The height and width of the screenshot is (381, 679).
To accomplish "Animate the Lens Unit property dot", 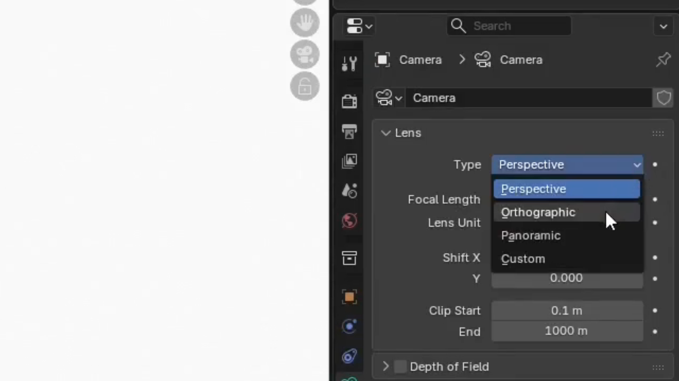I will [655, 223].
